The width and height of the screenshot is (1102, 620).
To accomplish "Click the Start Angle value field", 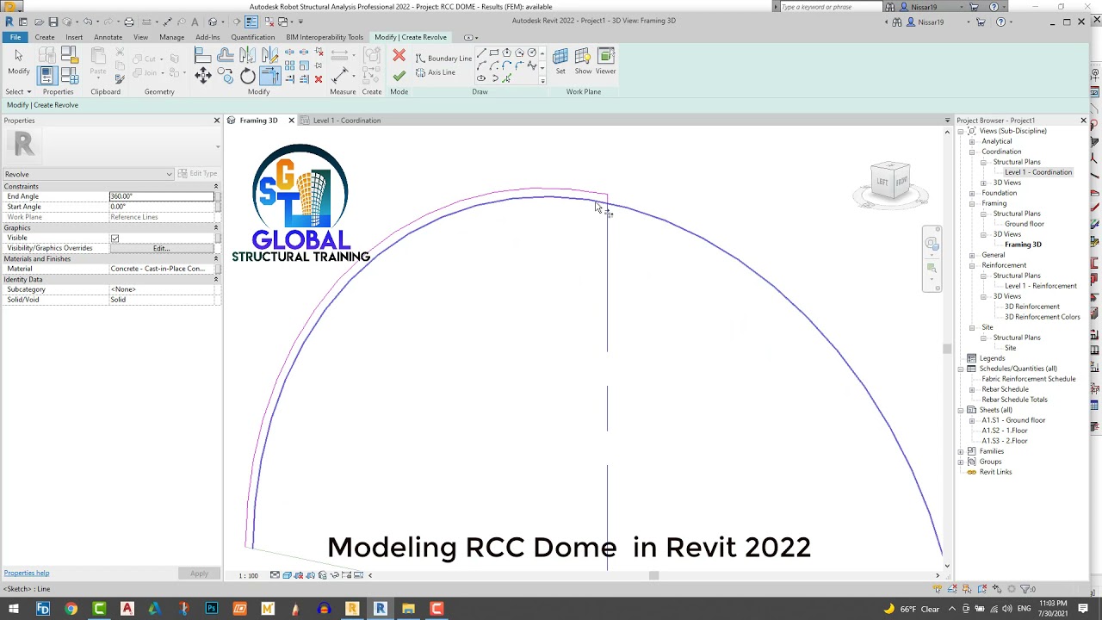I will 161,207.
